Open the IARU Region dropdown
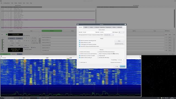The image size is (176, 99). (x=121, y=32)
